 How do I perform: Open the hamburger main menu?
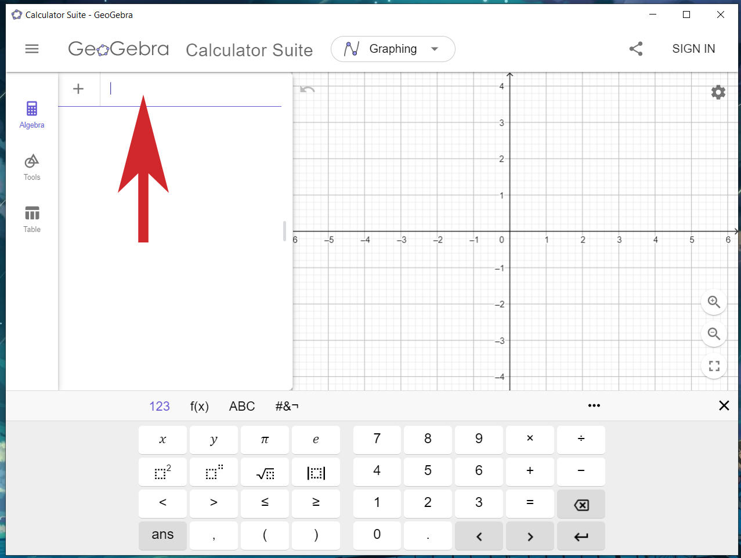tap(32, 49)
